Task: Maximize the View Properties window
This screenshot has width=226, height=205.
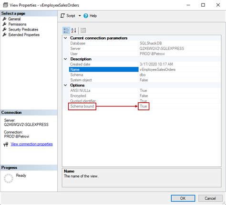Action: [203, 5]
